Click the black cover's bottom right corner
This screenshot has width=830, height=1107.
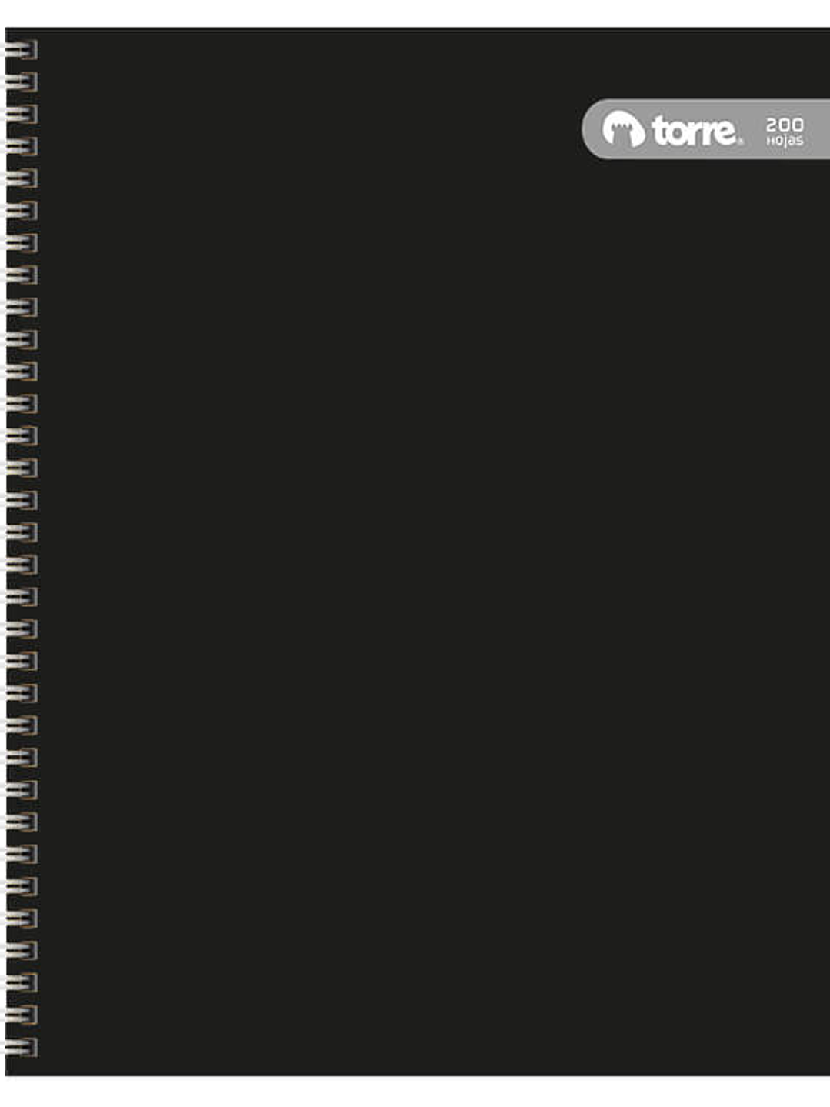pyautogui.click(x=825, y=1071)
